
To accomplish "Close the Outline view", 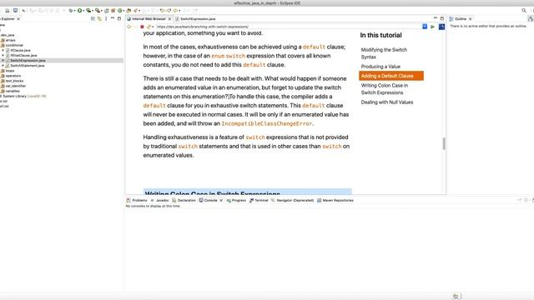I will pyautogui.click(x=471, y=19).
